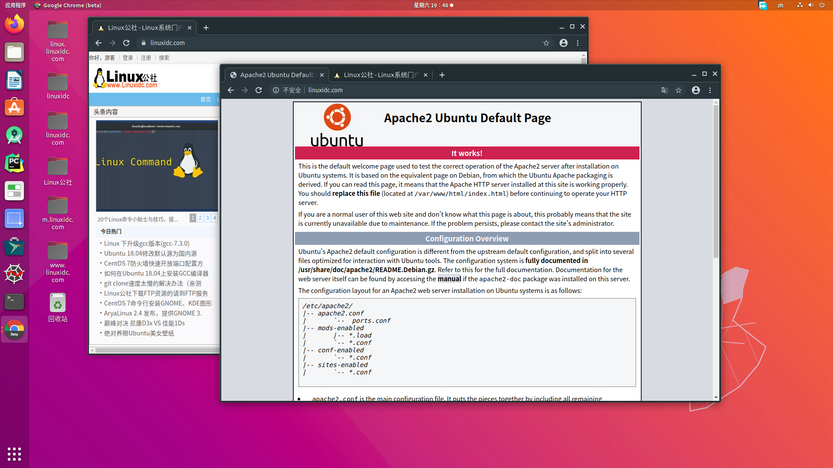
Task: Open the Google Translate icon in address bar
Action: coord(664,90)
